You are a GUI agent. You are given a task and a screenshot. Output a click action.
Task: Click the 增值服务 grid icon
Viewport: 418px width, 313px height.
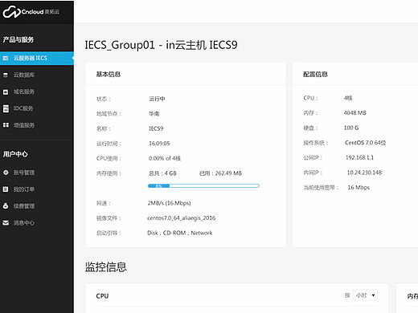click(6, 125)
